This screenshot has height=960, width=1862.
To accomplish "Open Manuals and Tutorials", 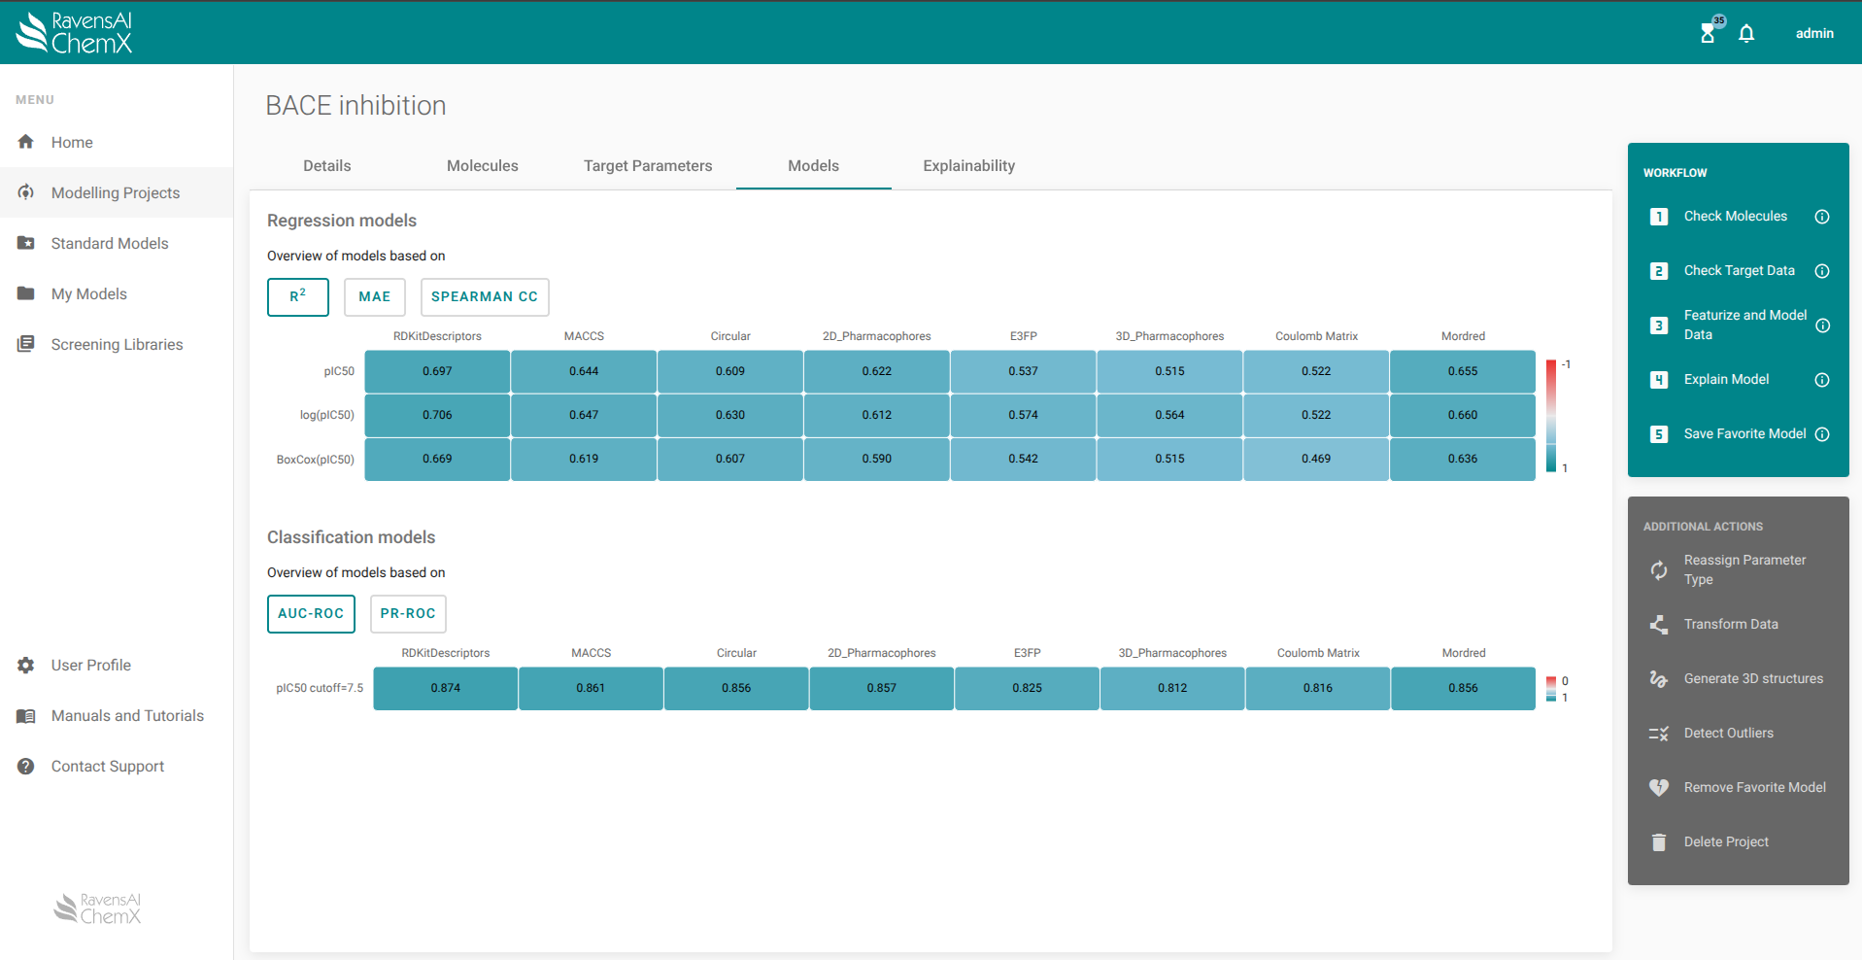I will pyautogui.click(x=127, y=716).
